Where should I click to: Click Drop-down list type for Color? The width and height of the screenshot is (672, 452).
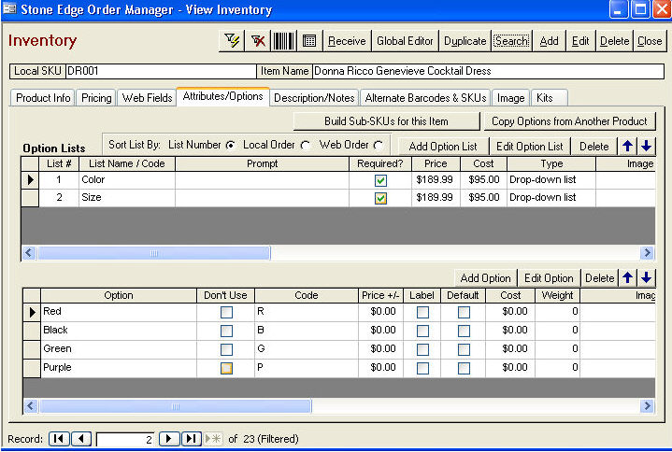point(551,179)
